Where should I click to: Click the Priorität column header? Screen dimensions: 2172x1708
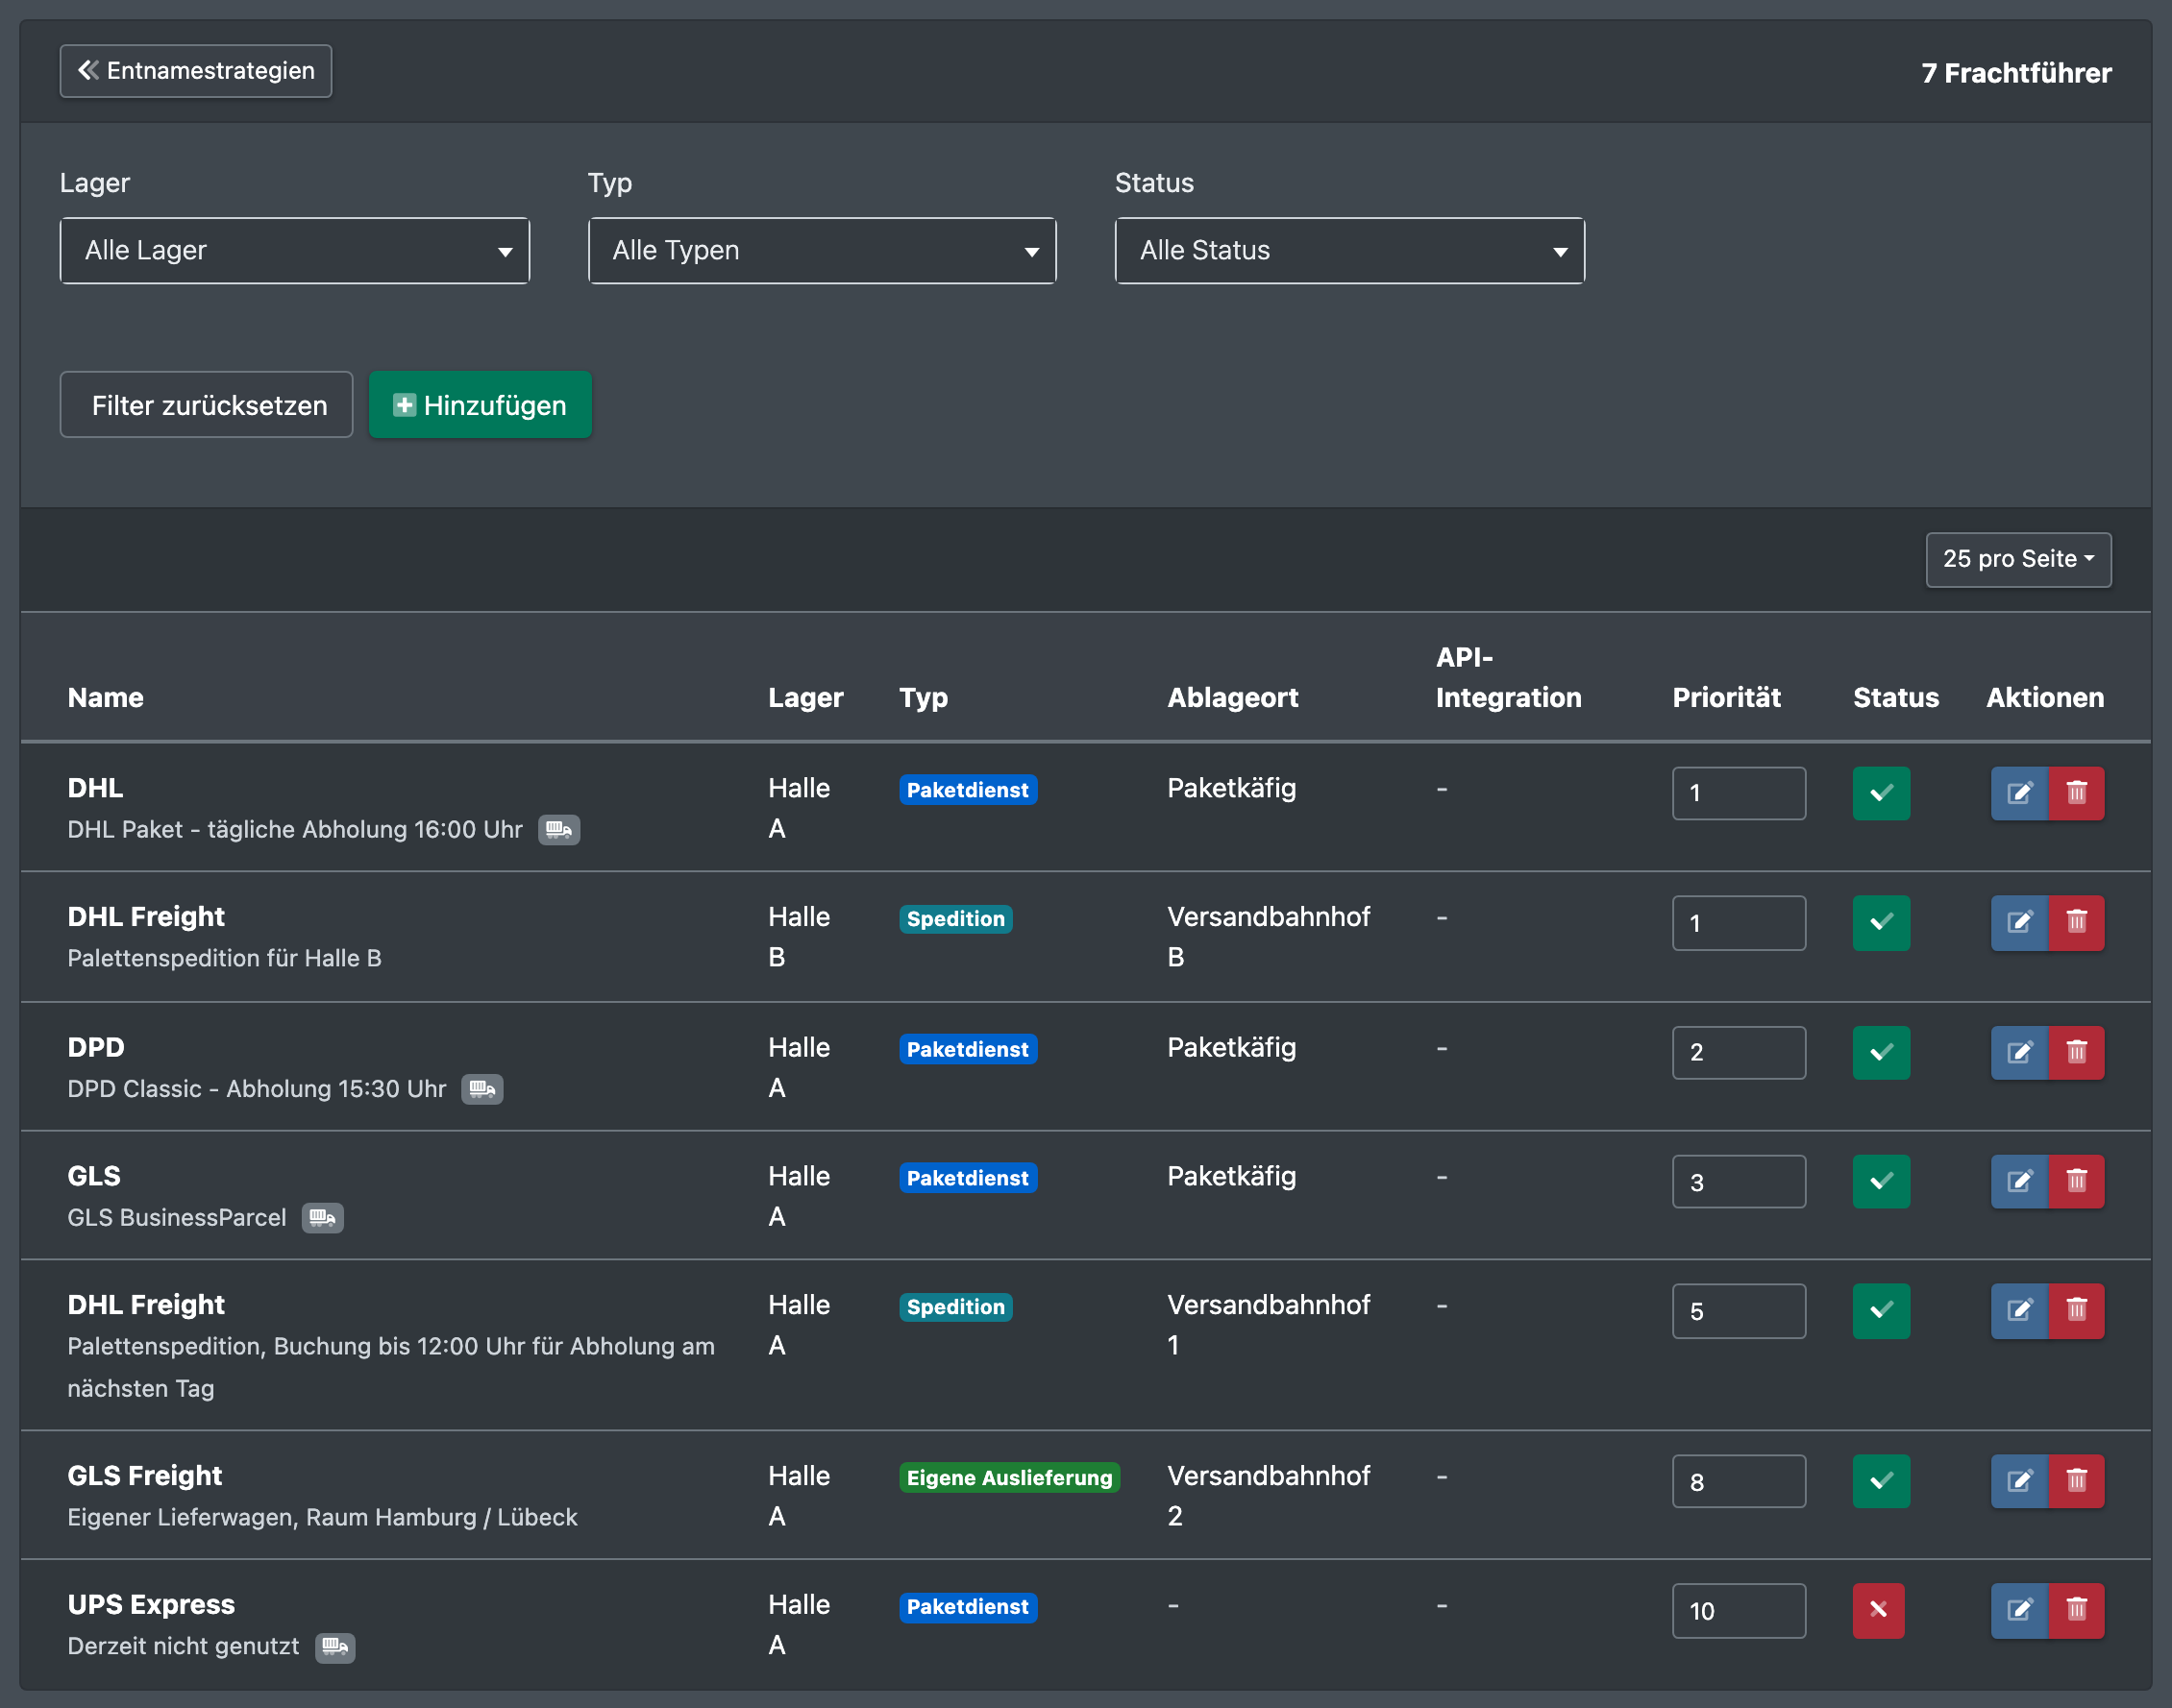1726,698
